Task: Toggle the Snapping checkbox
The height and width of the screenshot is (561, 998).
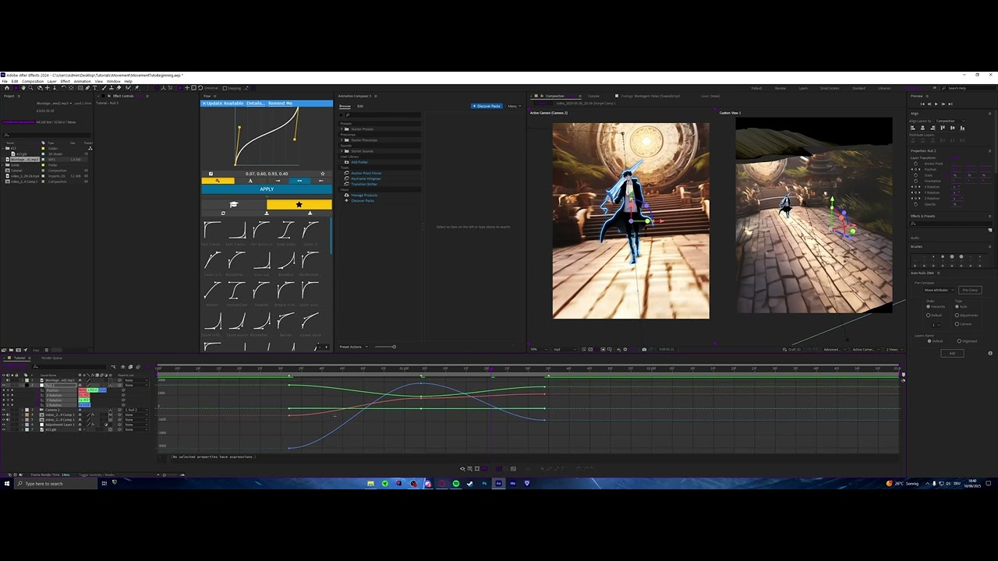Action: 225,88
